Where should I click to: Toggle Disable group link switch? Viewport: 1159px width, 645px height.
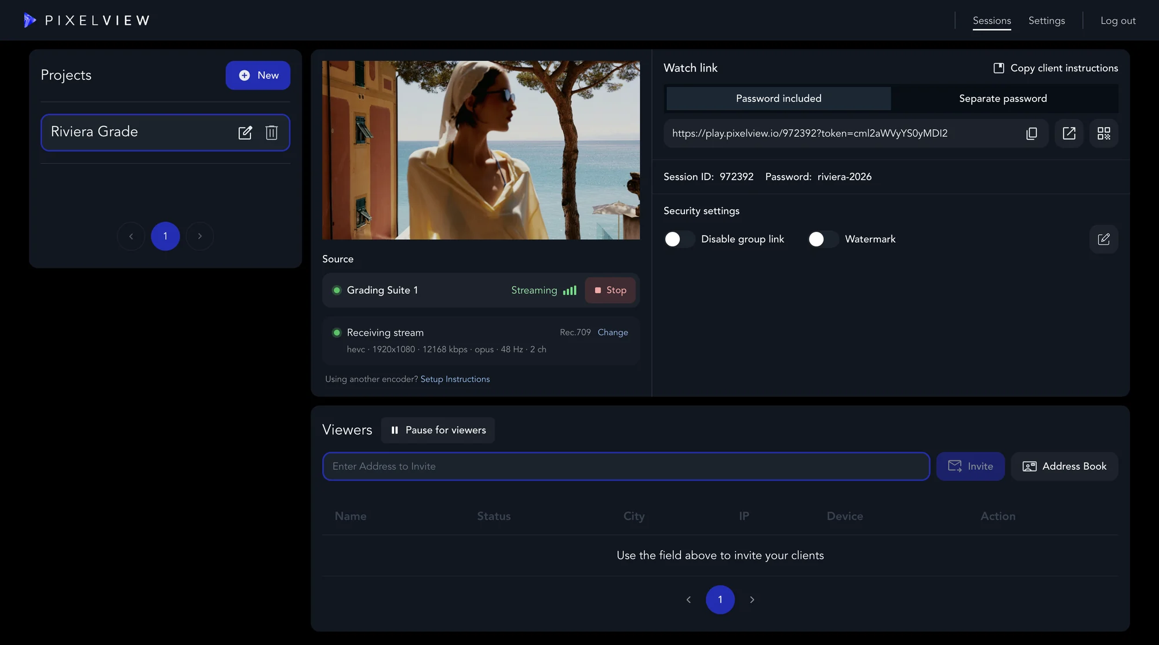[679, 239]
